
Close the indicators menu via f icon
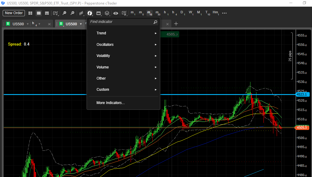90,13
